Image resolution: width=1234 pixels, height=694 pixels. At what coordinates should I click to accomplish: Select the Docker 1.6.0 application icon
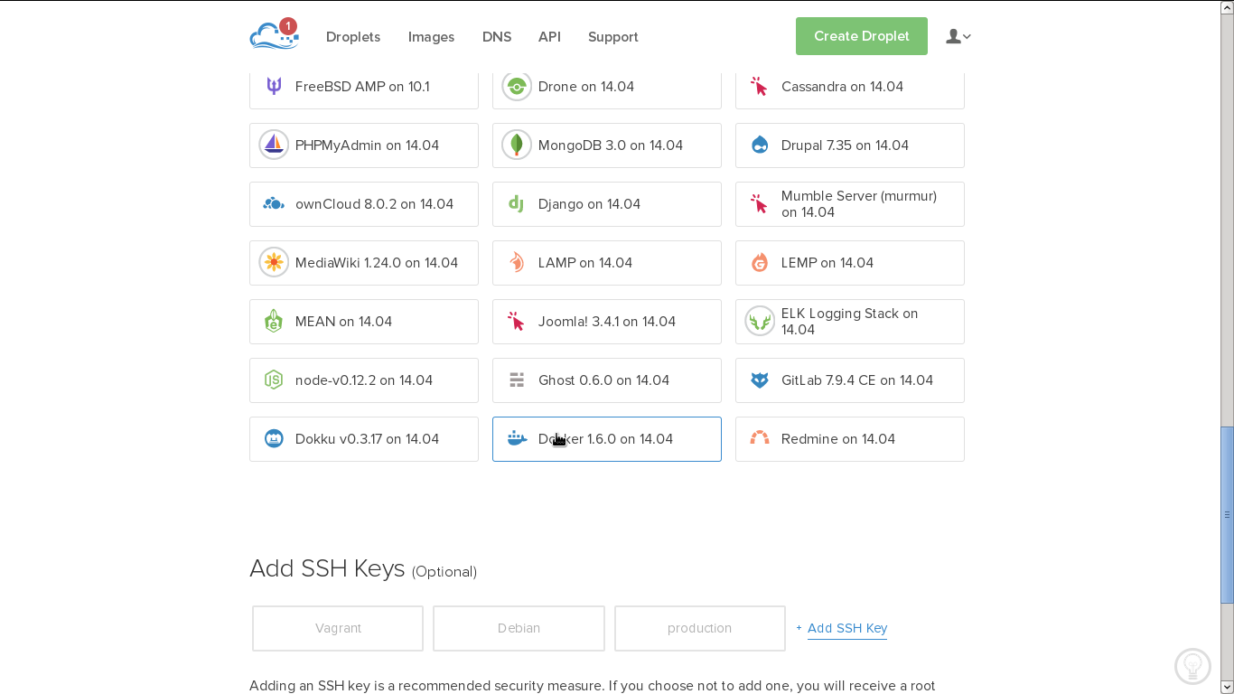pos(517,439)
